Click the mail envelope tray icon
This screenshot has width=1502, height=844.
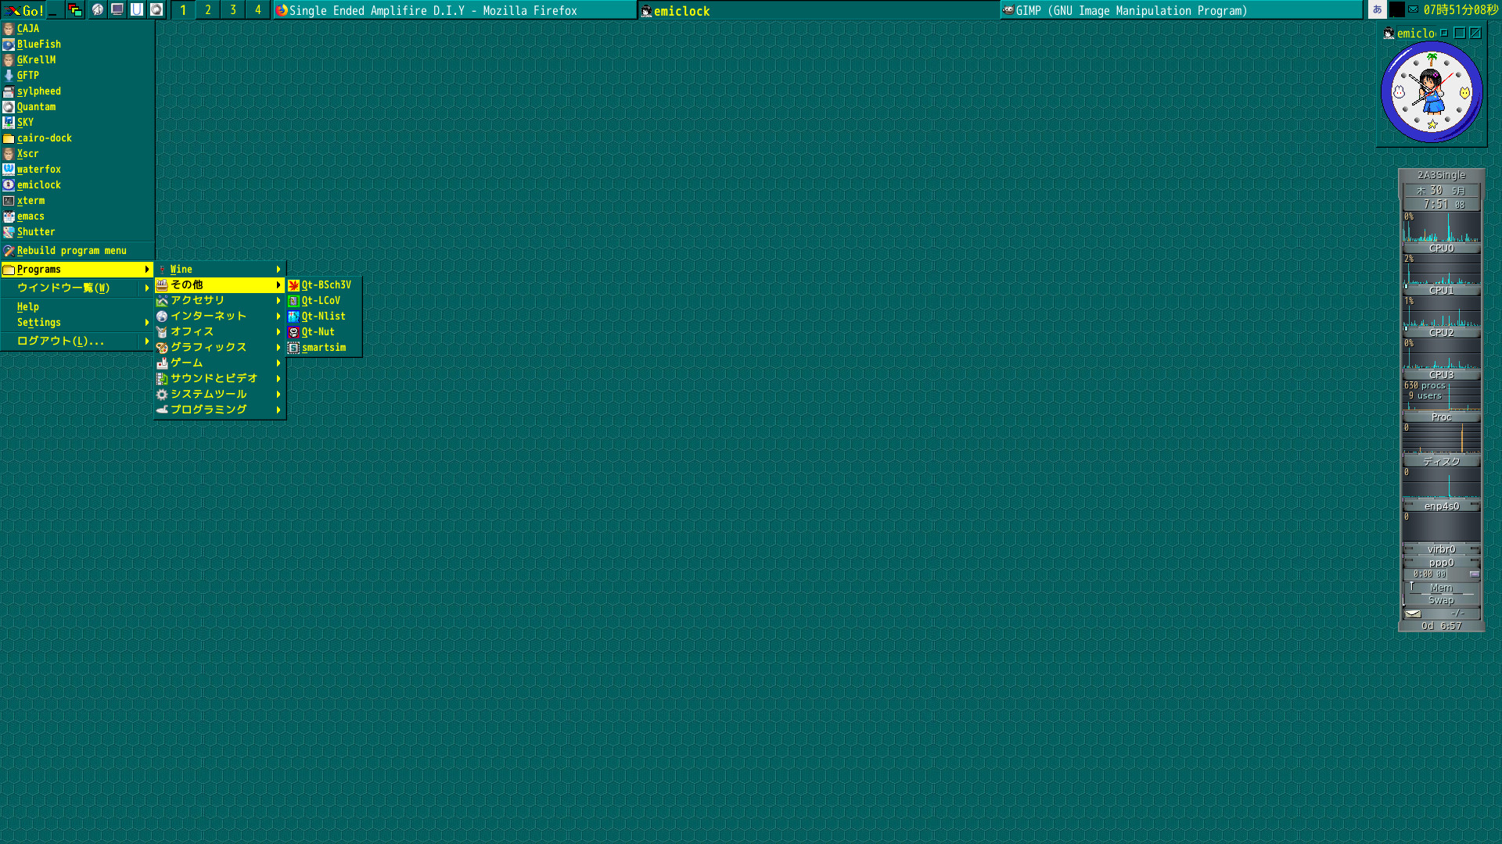click(x=1414, y=9)
